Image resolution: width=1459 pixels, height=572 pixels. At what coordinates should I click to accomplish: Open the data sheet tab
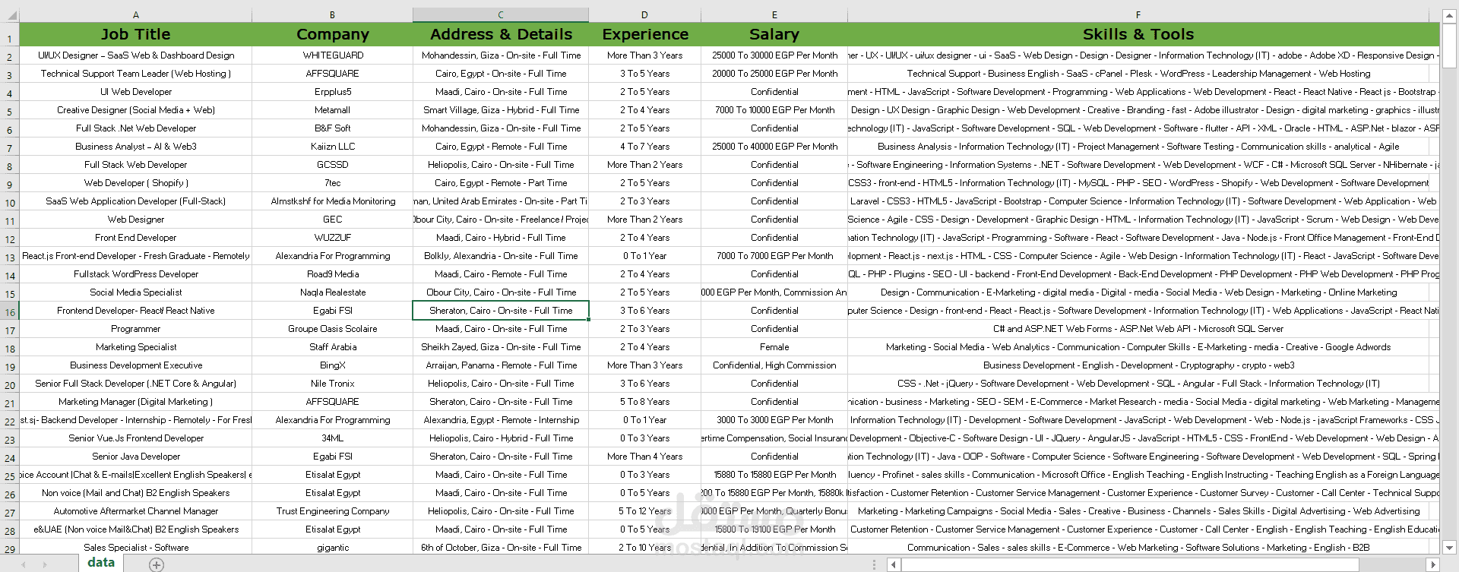pos(101,563)
